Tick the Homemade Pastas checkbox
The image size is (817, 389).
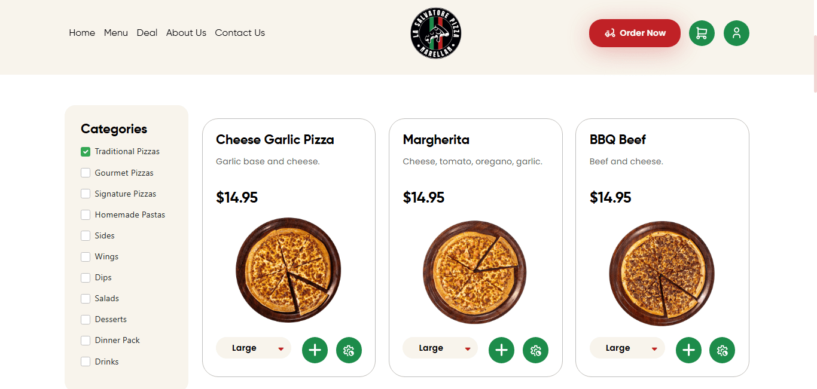(86, 215)
